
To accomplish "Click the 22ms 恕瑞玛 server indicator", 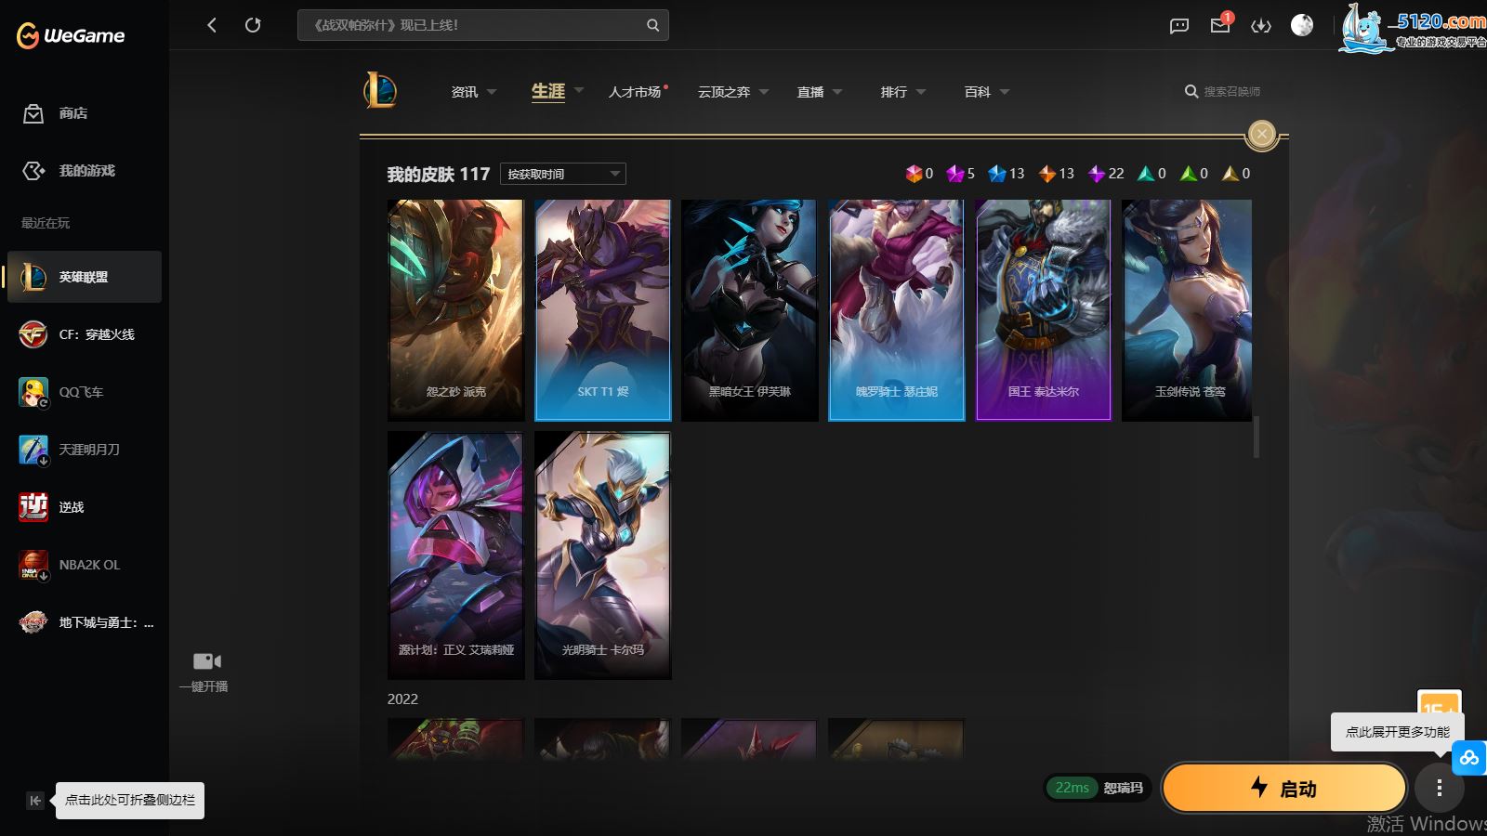I will [1099, 788].
